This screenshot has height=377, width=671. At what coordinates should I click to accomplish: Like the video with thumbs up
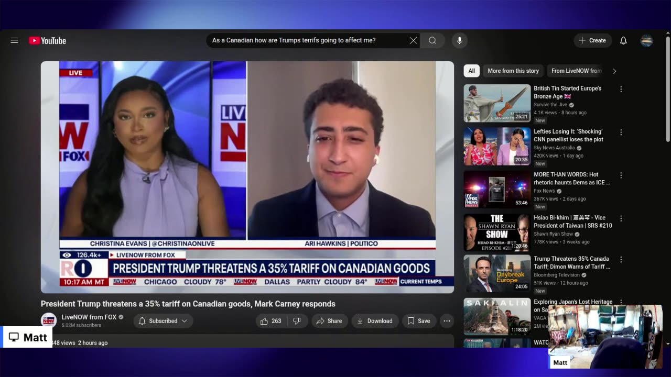271,321
